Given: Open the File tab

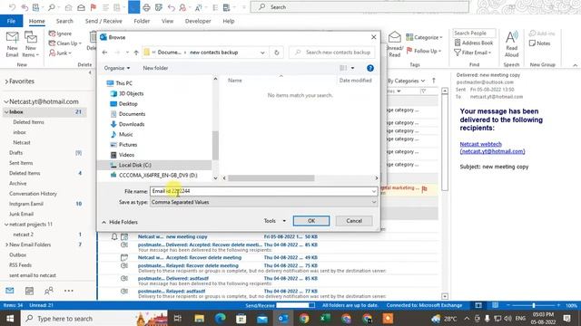Looking at the screenshot, I should pyautogui.click(x=11, y=21).
